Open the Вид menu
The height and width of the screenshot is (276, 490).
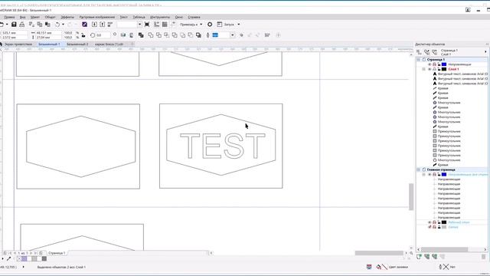click(x=22, y=17)
